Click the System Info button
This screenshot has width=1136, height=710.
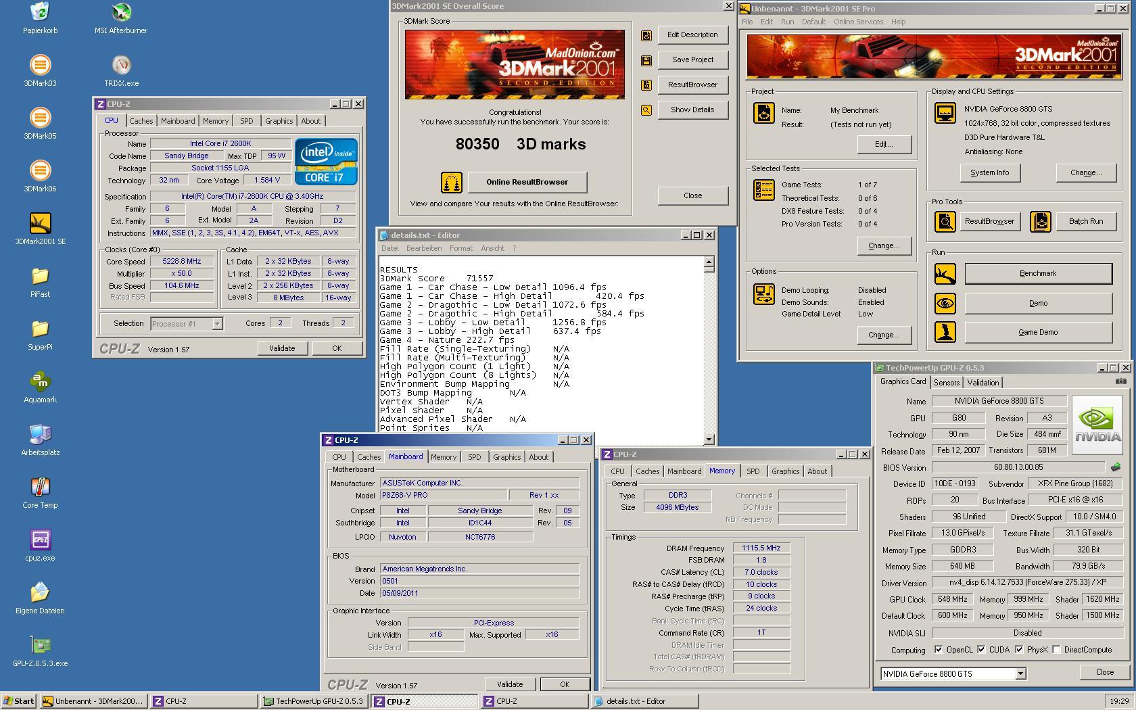(990, 173)
